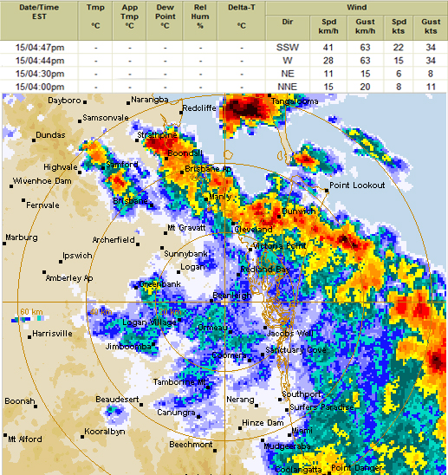
Task: Click the Redland Bay location label
Action: coord(265,269)
